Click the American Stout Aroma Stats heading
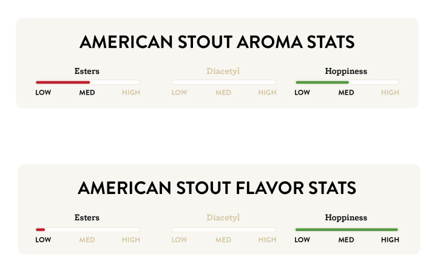The image size is (437, 274). pos(217,42)
